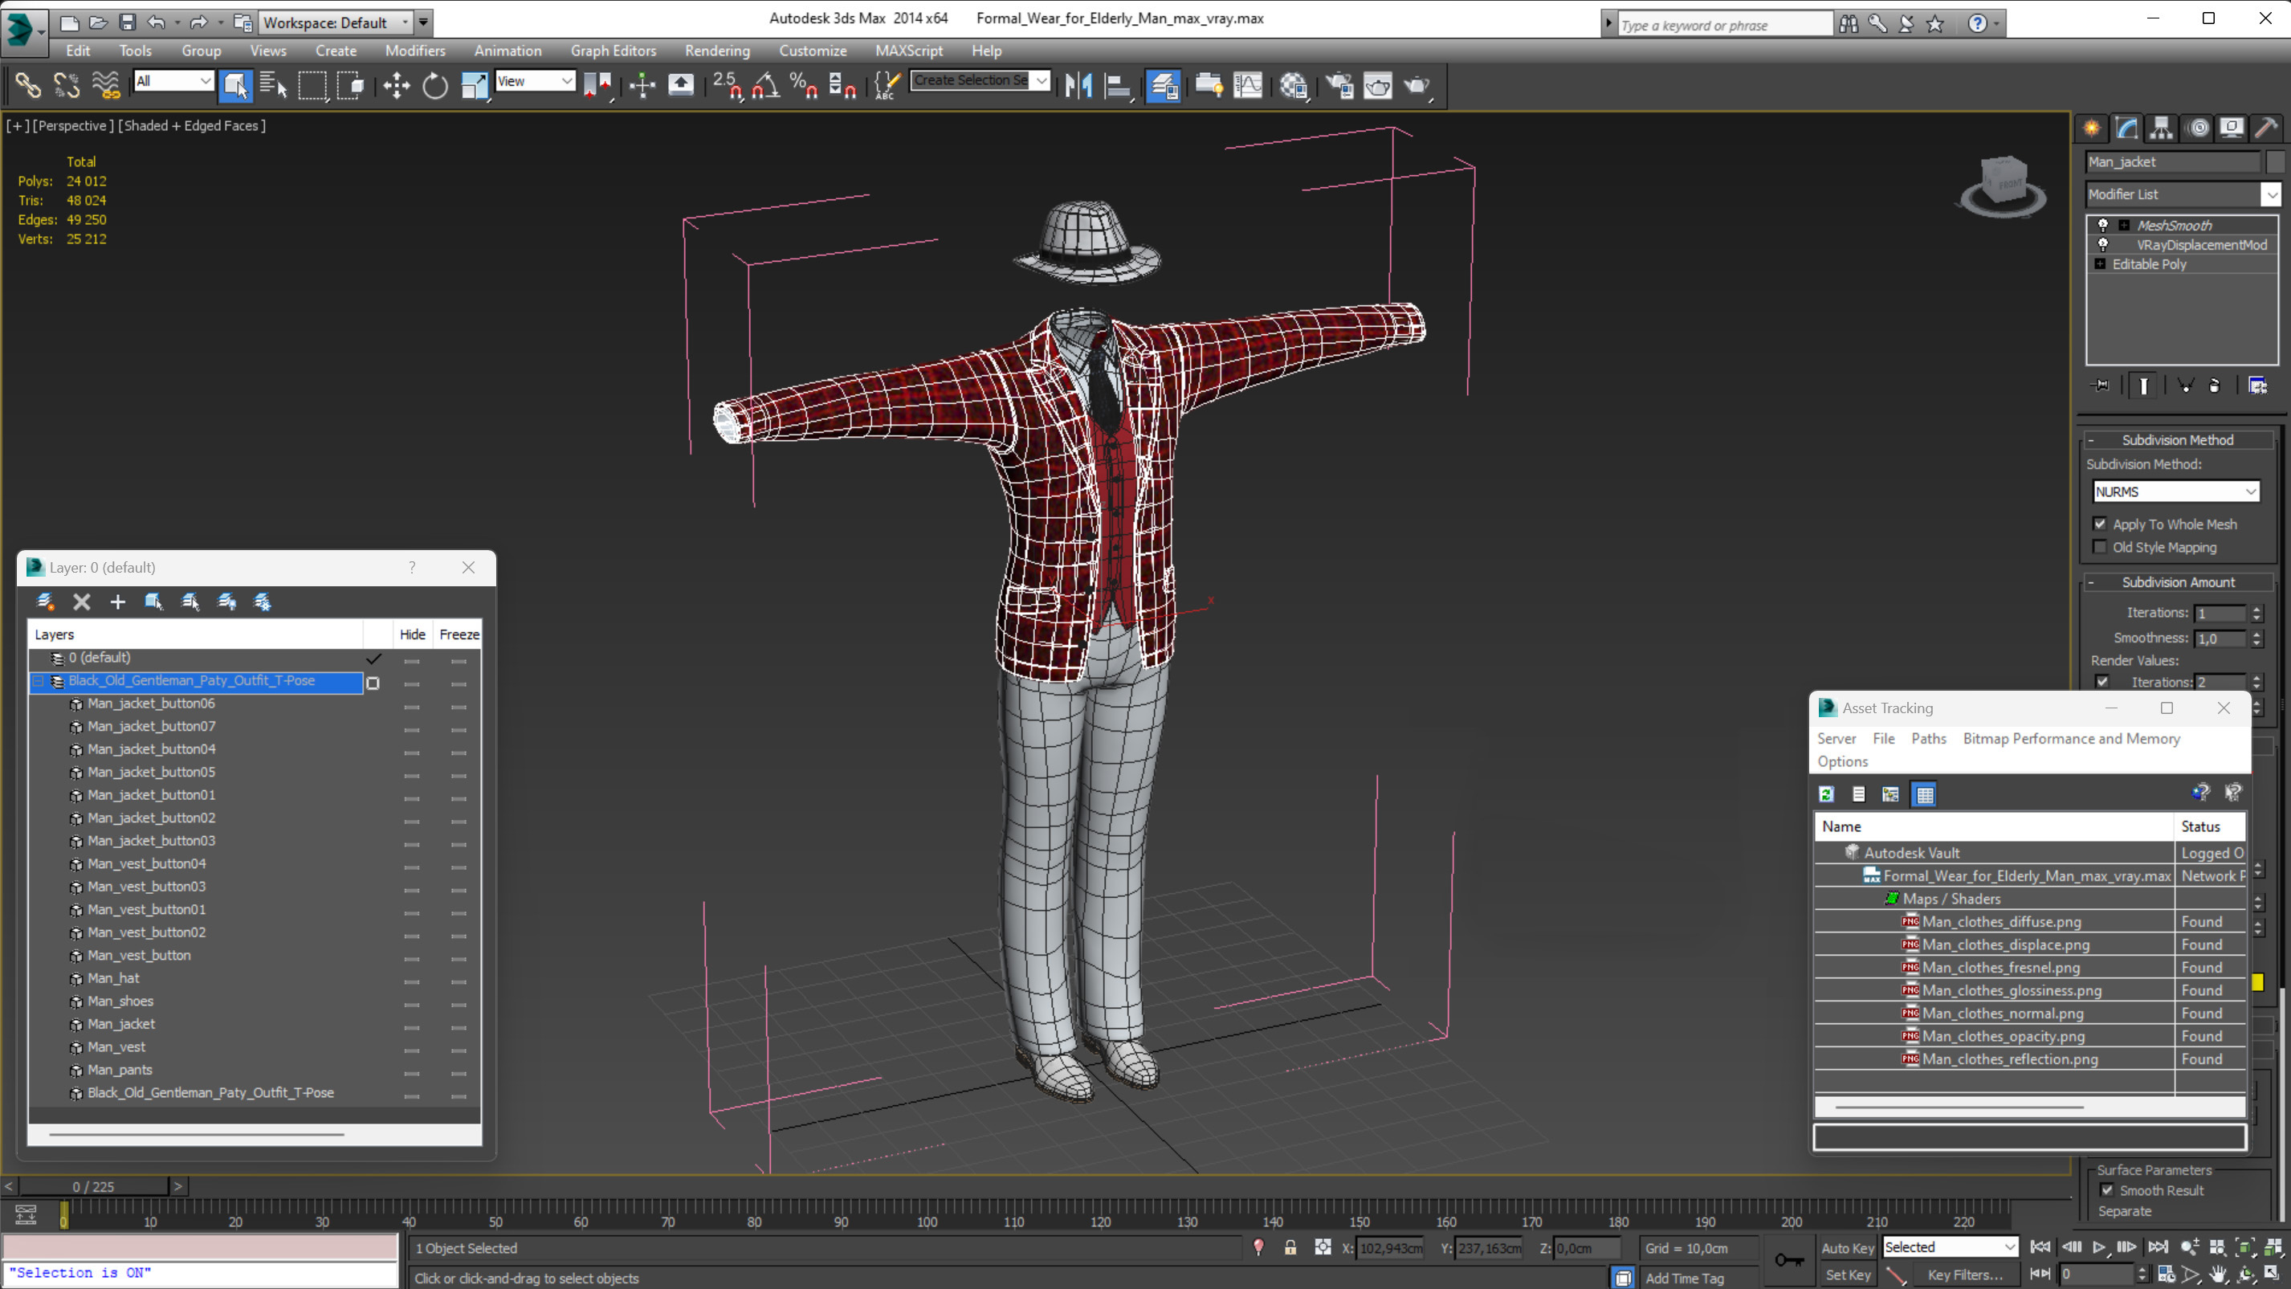Enable Old Style Mapping checkbox
This screenshot has height=1289, width=2291.
click(x=2101, y=547)
